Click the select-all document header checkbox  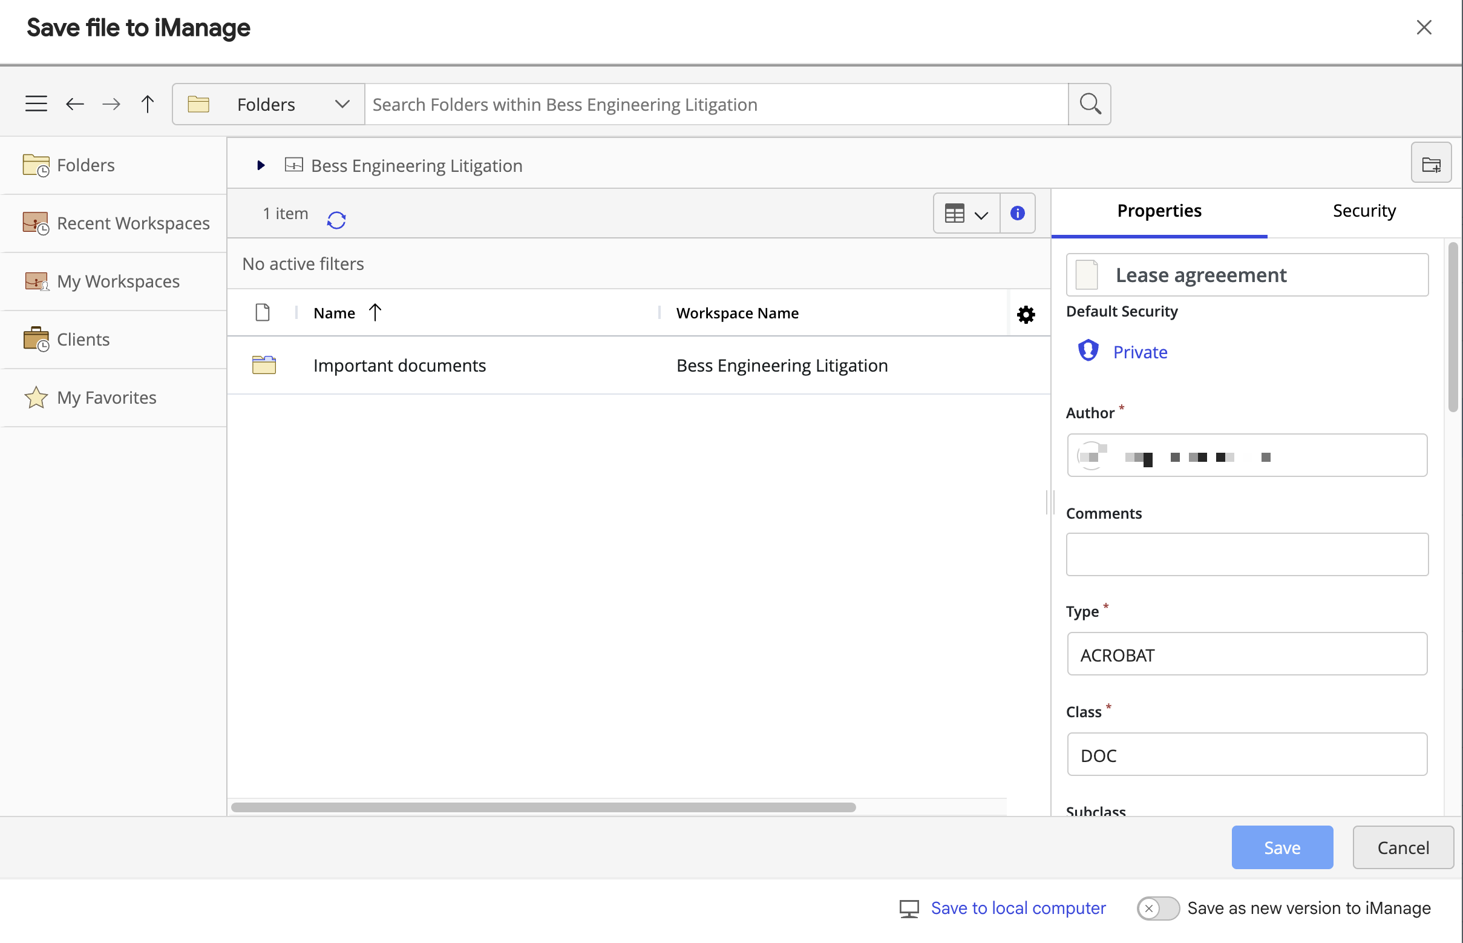click(263, 313)
